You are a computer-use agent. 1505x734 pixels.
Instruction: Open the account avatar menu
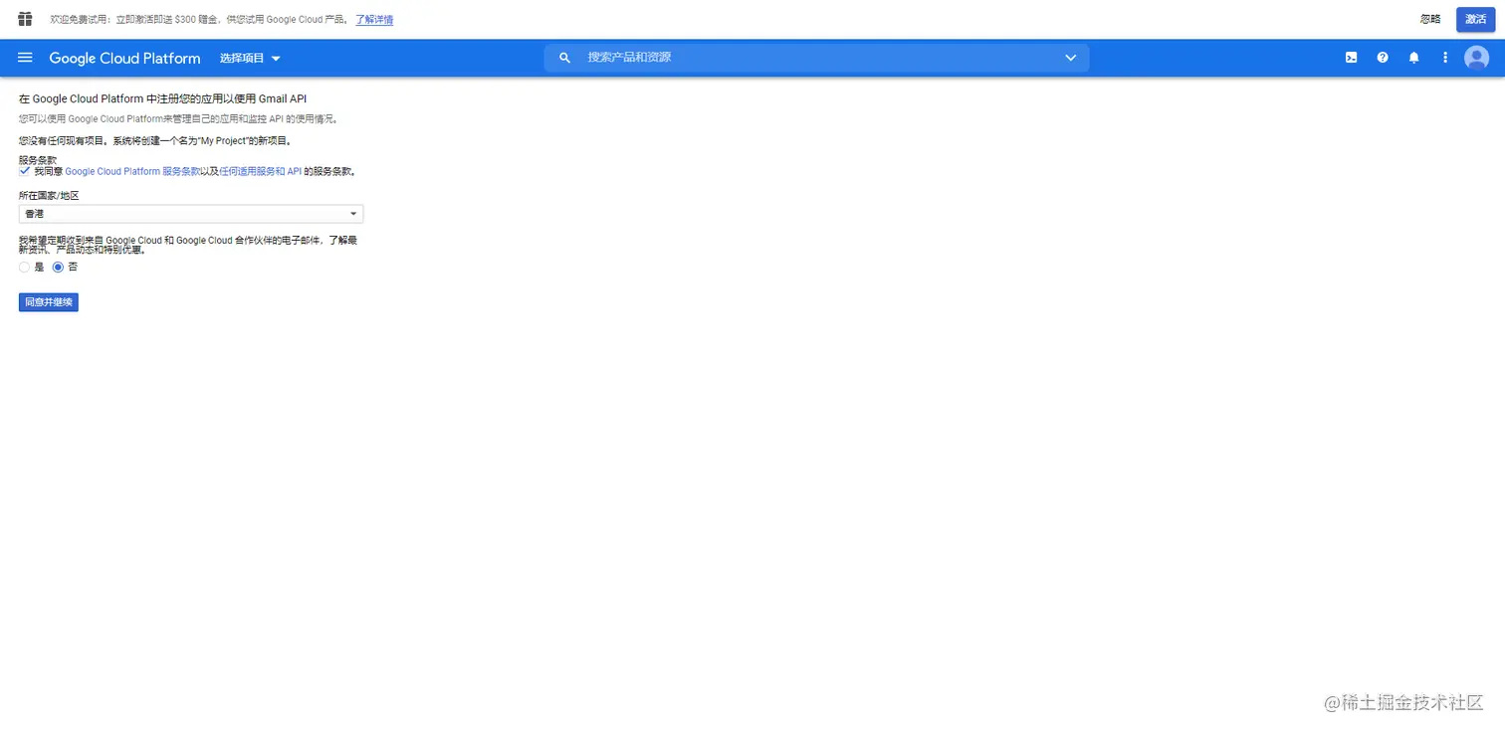[1476, 58]
